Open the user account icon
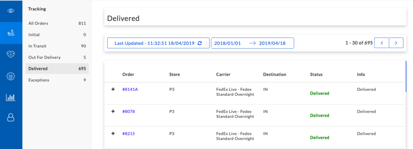Viewport: 413px width, 149px height. [x=11, y=118]
